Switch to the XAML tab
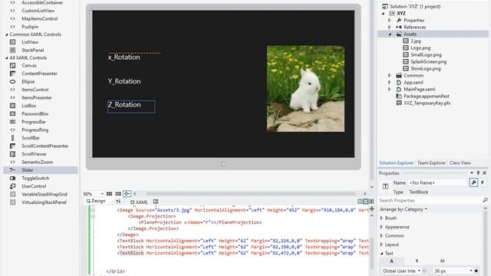Screen dimensions: 491x276 (x=139, y=202)
